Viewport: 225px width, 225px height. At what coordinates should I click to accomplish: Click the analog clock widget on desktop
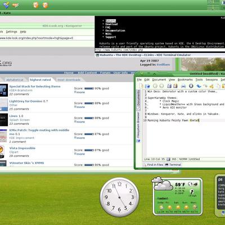pos(119,197)
